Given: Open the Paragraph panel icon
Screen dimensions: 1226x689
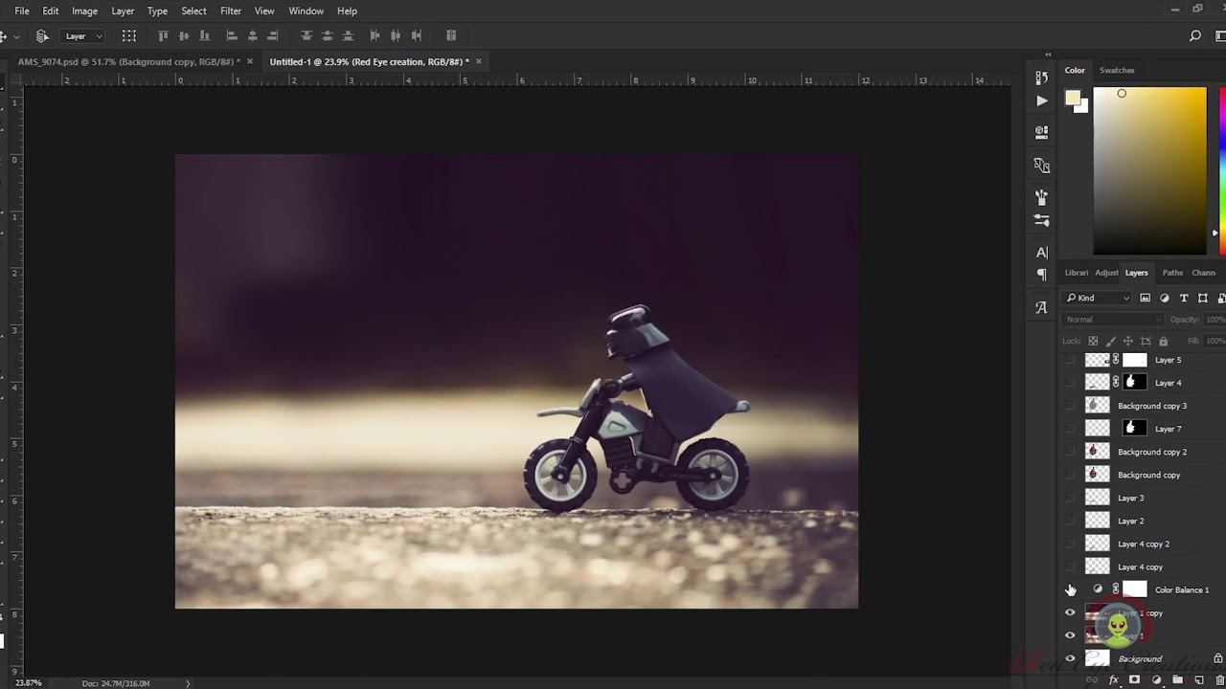Looking at the screenshot, I should [x=1042, y=275].
